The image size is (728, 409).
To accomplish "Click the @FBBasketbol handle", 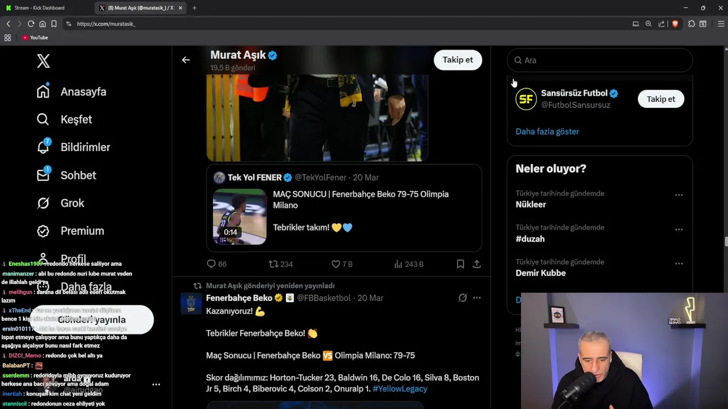I will [324, 298].
